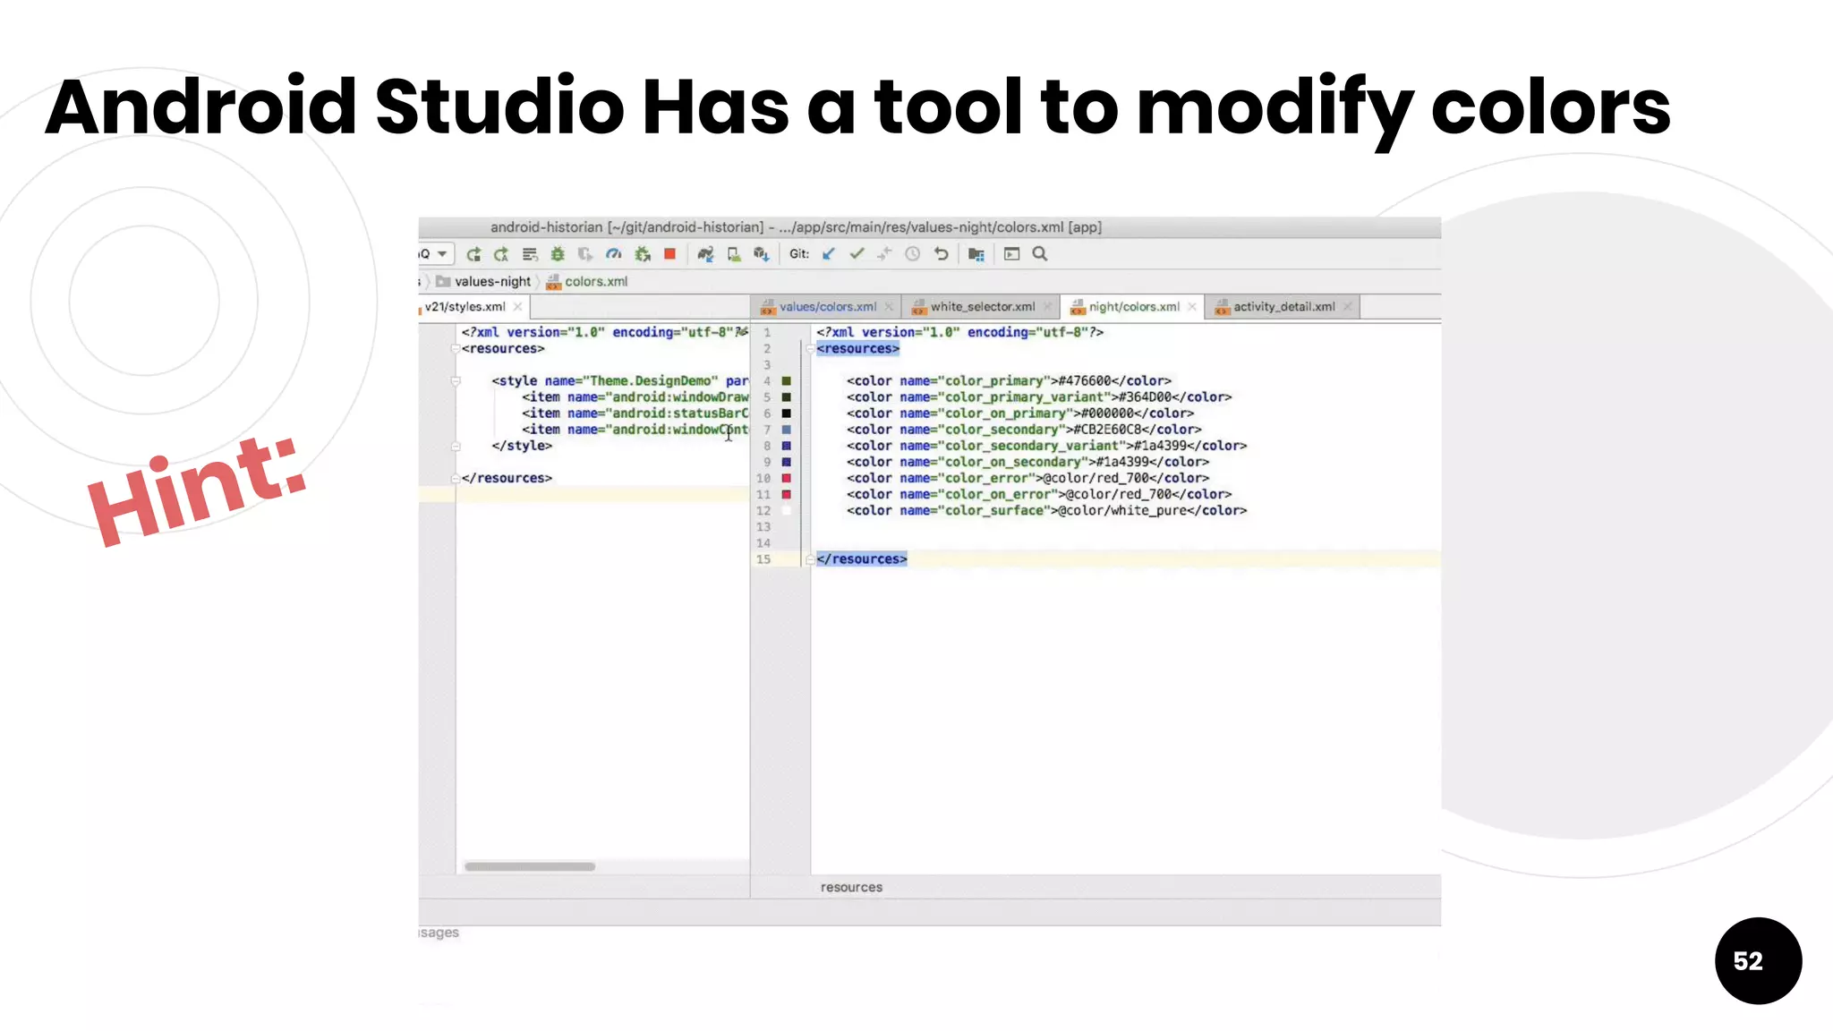
Task: Click the values-night folder breadcrumb
Action: (x=483, y=281)
